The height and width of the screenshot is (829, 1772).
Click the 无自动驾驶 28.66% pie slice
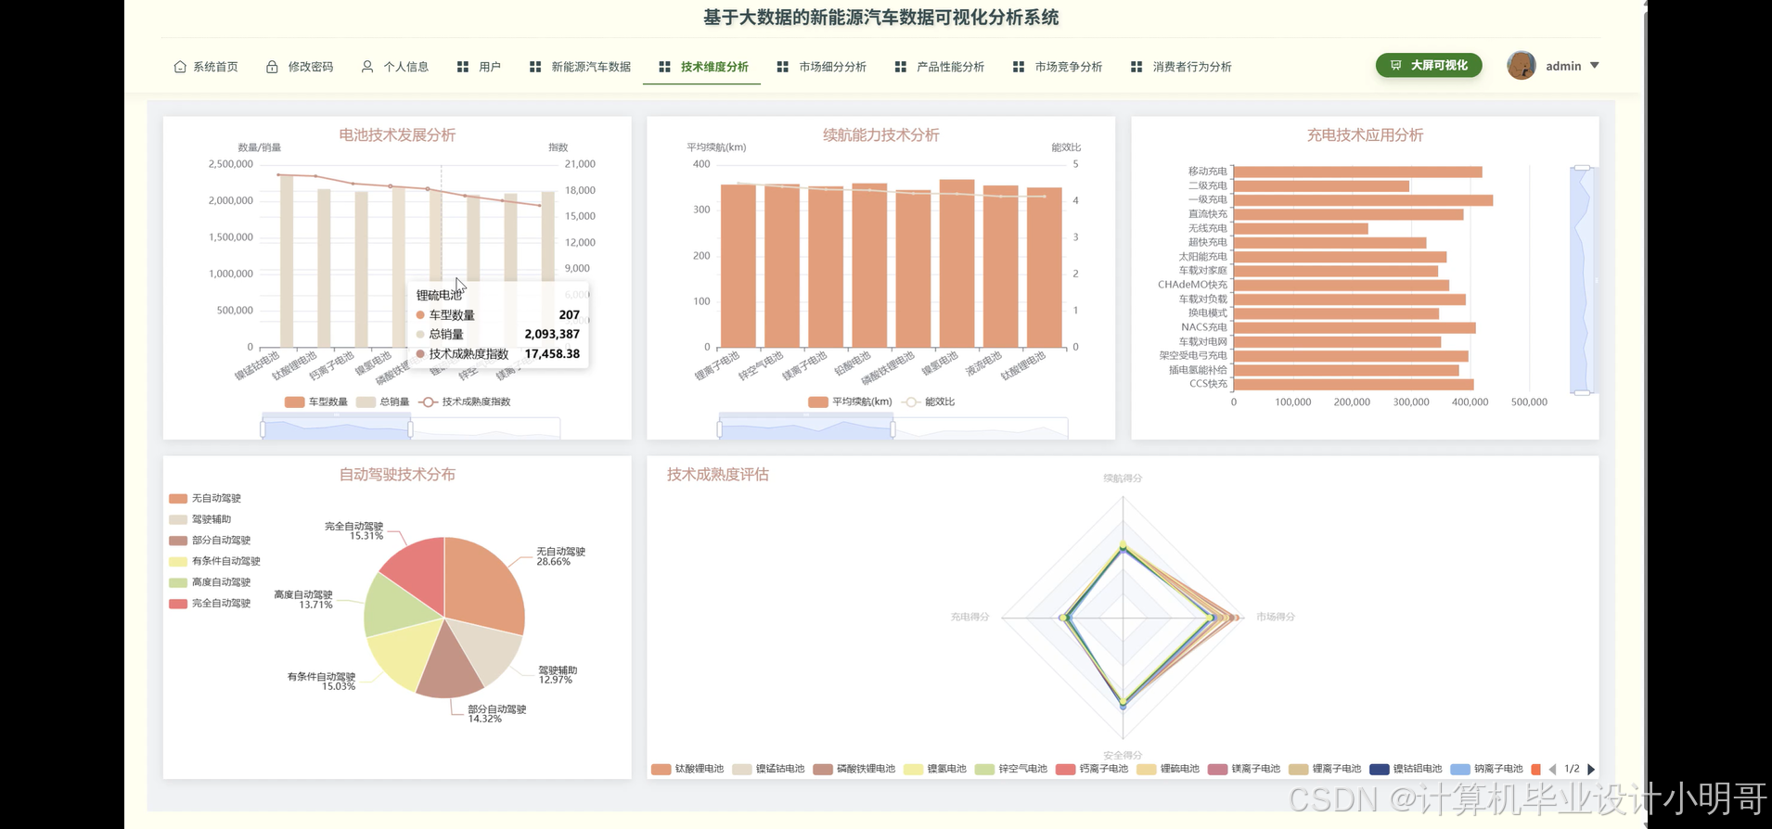coord(483,584)
